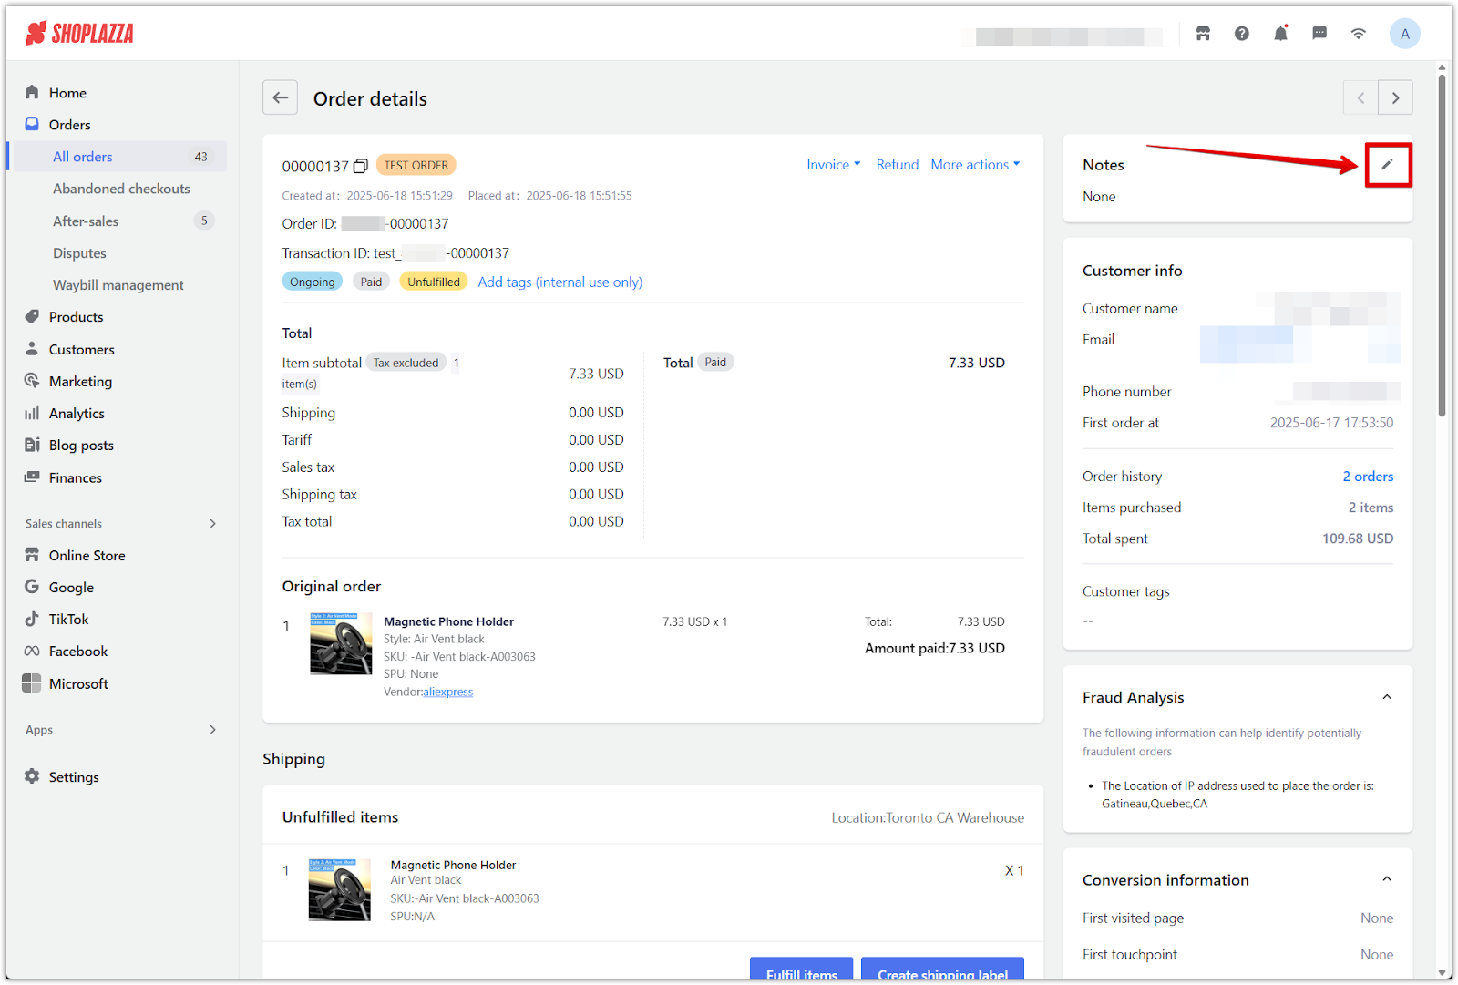
Task: Click the 'Location:Toronto CA Warehouse' text
Action: pyautogui.click(x=928, y=818)
